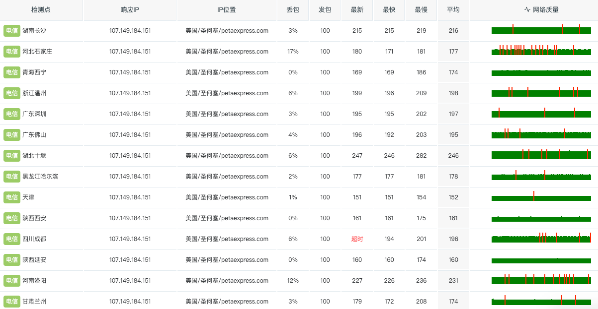The height and width of the screenshot is (309, 598).
Task: Click the 响应IP column header
Action: (130, 9)
